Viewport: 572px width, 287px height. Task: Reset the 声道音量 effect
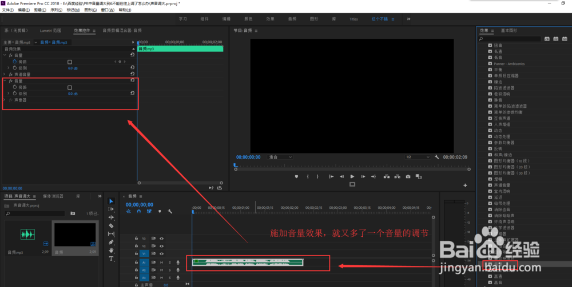133,74
